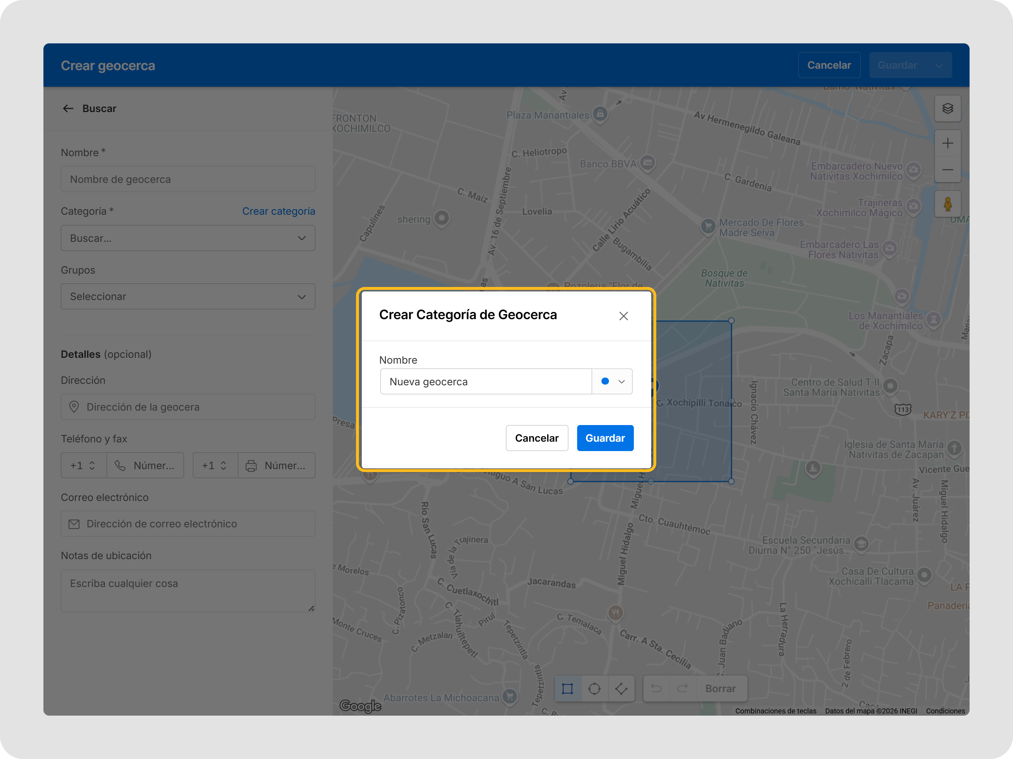
Task: Zoom in with the plus icon
Action: point(948,143)
